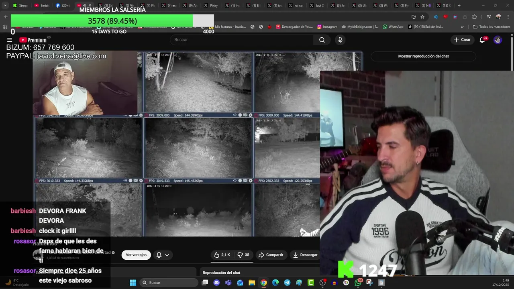Switch to the (15) X tab
This screenshot has height=289, width=514.
444,6
